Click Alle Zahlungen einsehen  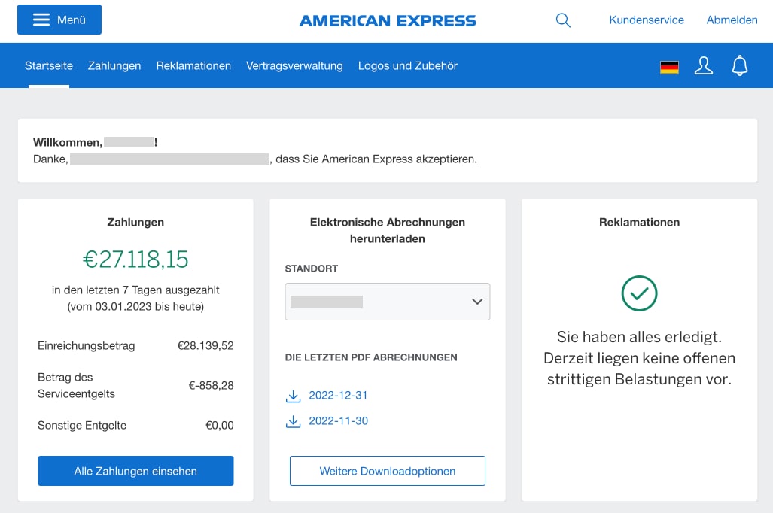click(x=135, y=470)
